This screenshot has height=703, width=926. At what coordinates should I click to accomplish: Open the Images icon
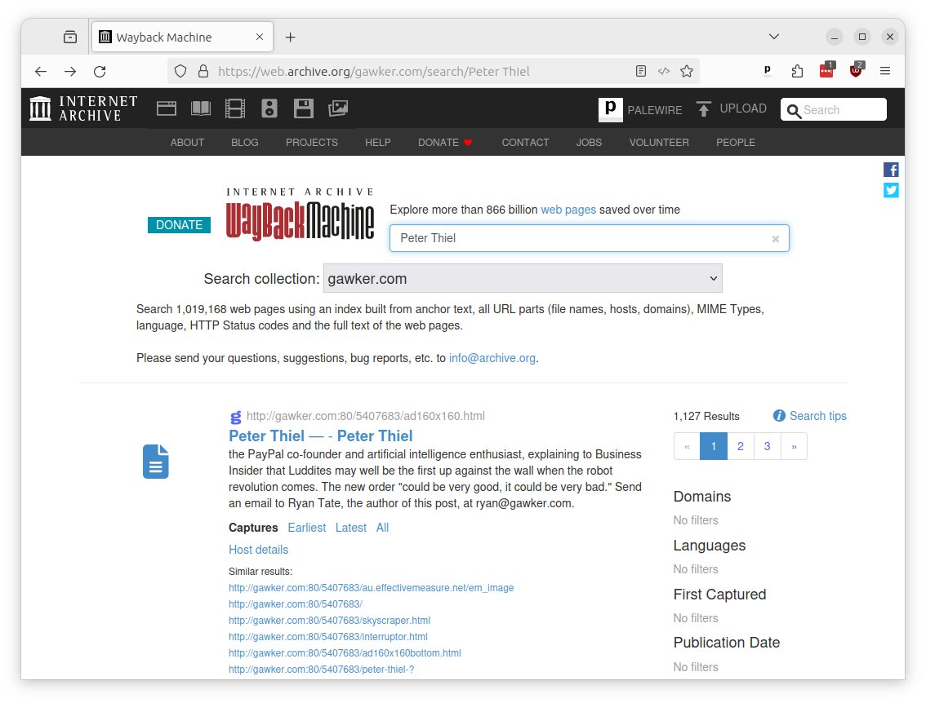pyautogui.click(x=338, y=108)
